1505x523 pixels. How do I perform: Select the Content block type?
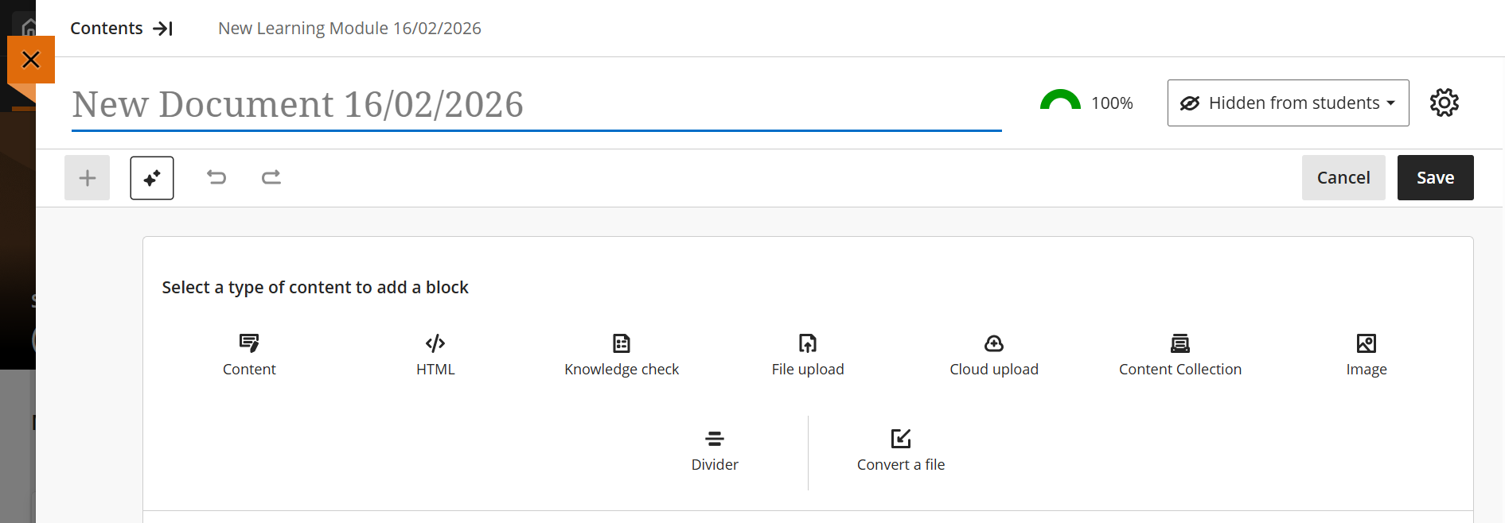coord(249,354)
